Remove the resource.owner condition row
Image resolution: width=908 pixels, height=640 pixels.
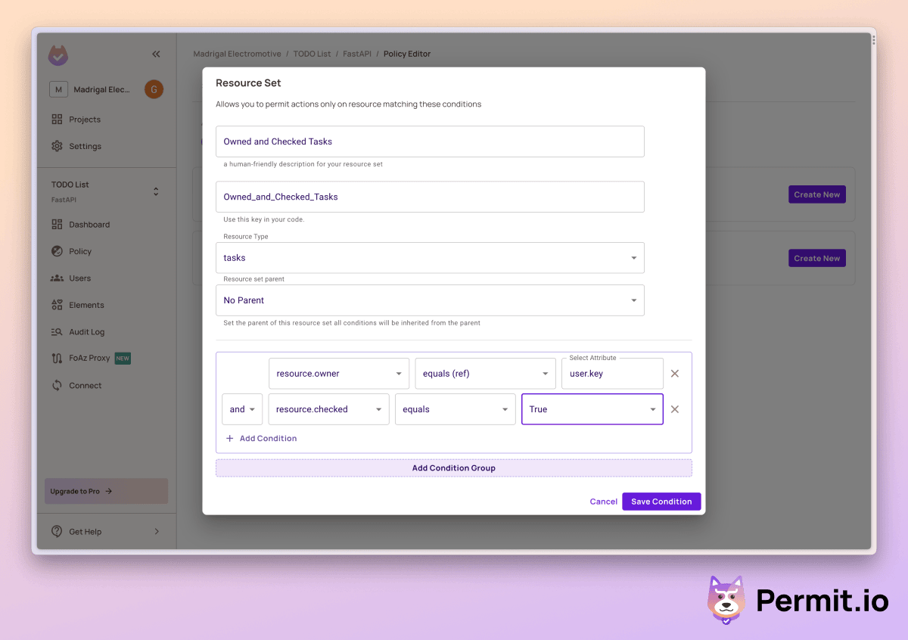(x=675, y=374)
